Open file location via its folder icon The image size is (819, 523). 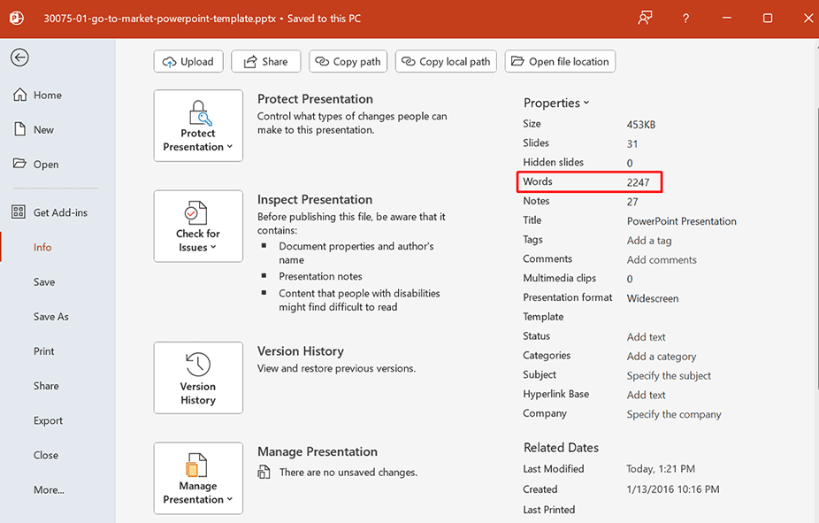point(517,61)
